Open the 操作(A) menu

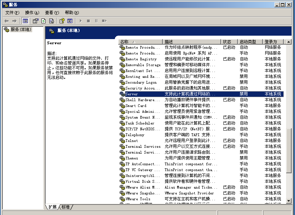32,13
